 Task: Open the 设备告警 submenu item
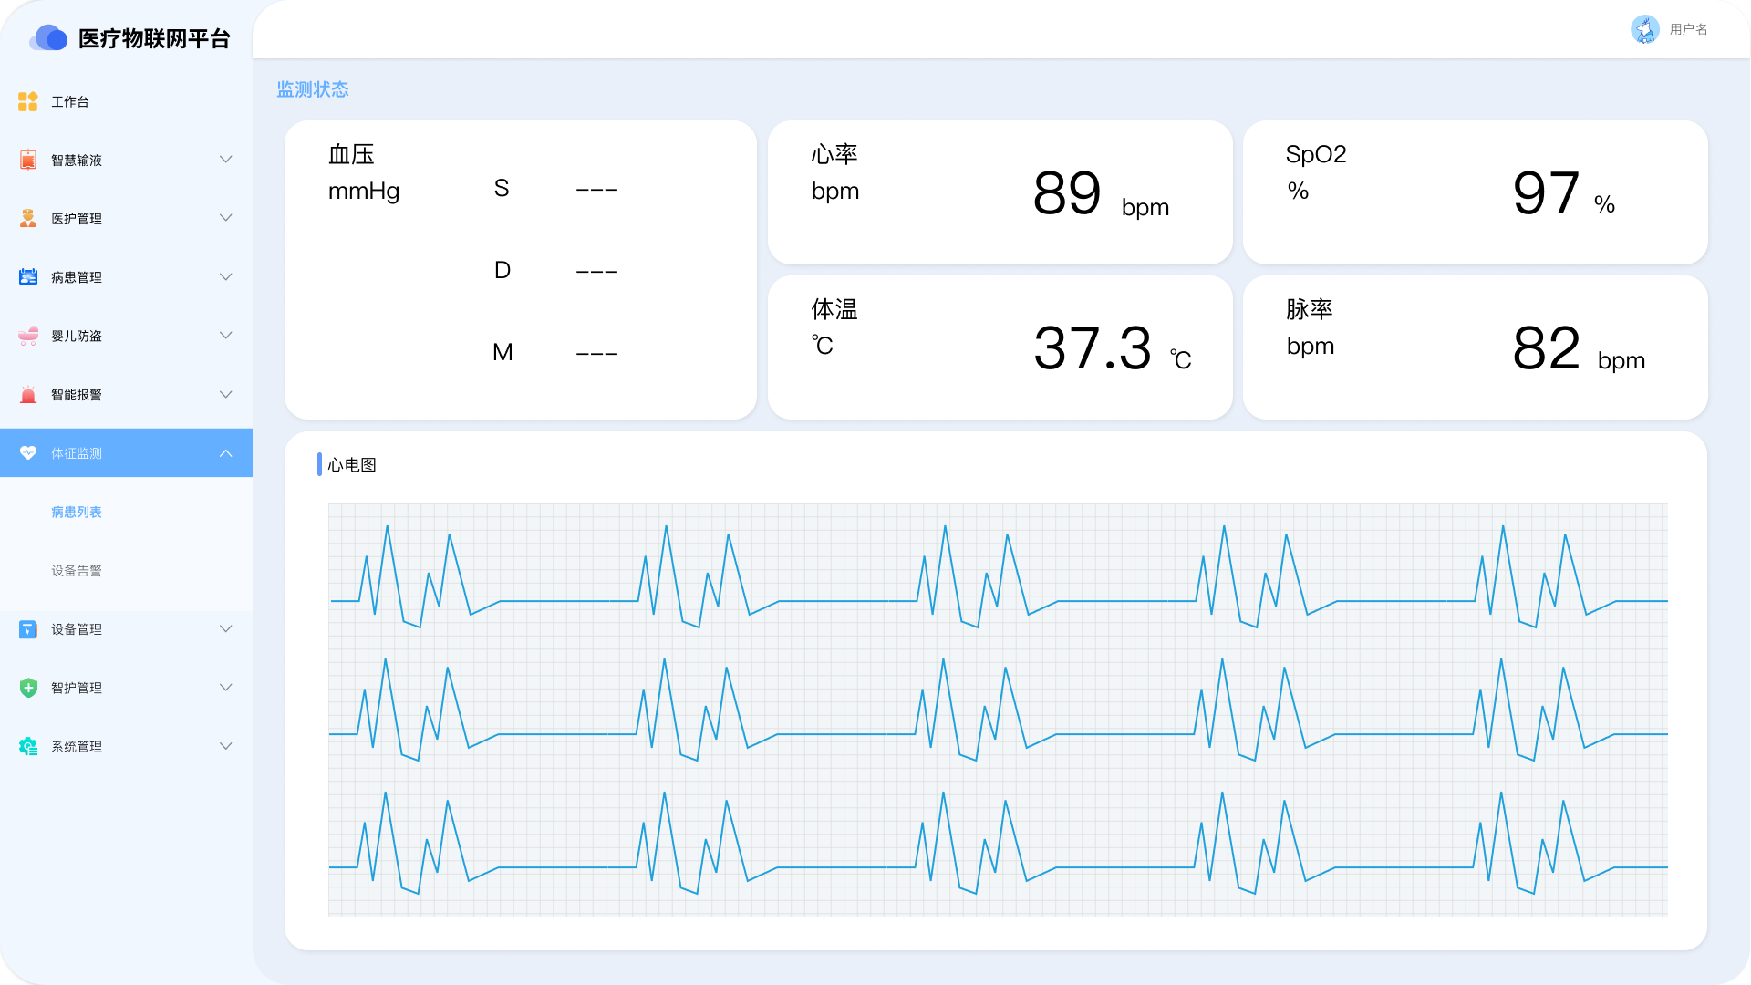coord(77,570)
